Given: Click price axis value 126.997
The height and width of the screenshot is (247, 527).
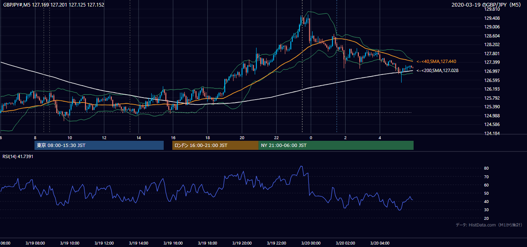Looking at the screenshot, I should point(492,71).
